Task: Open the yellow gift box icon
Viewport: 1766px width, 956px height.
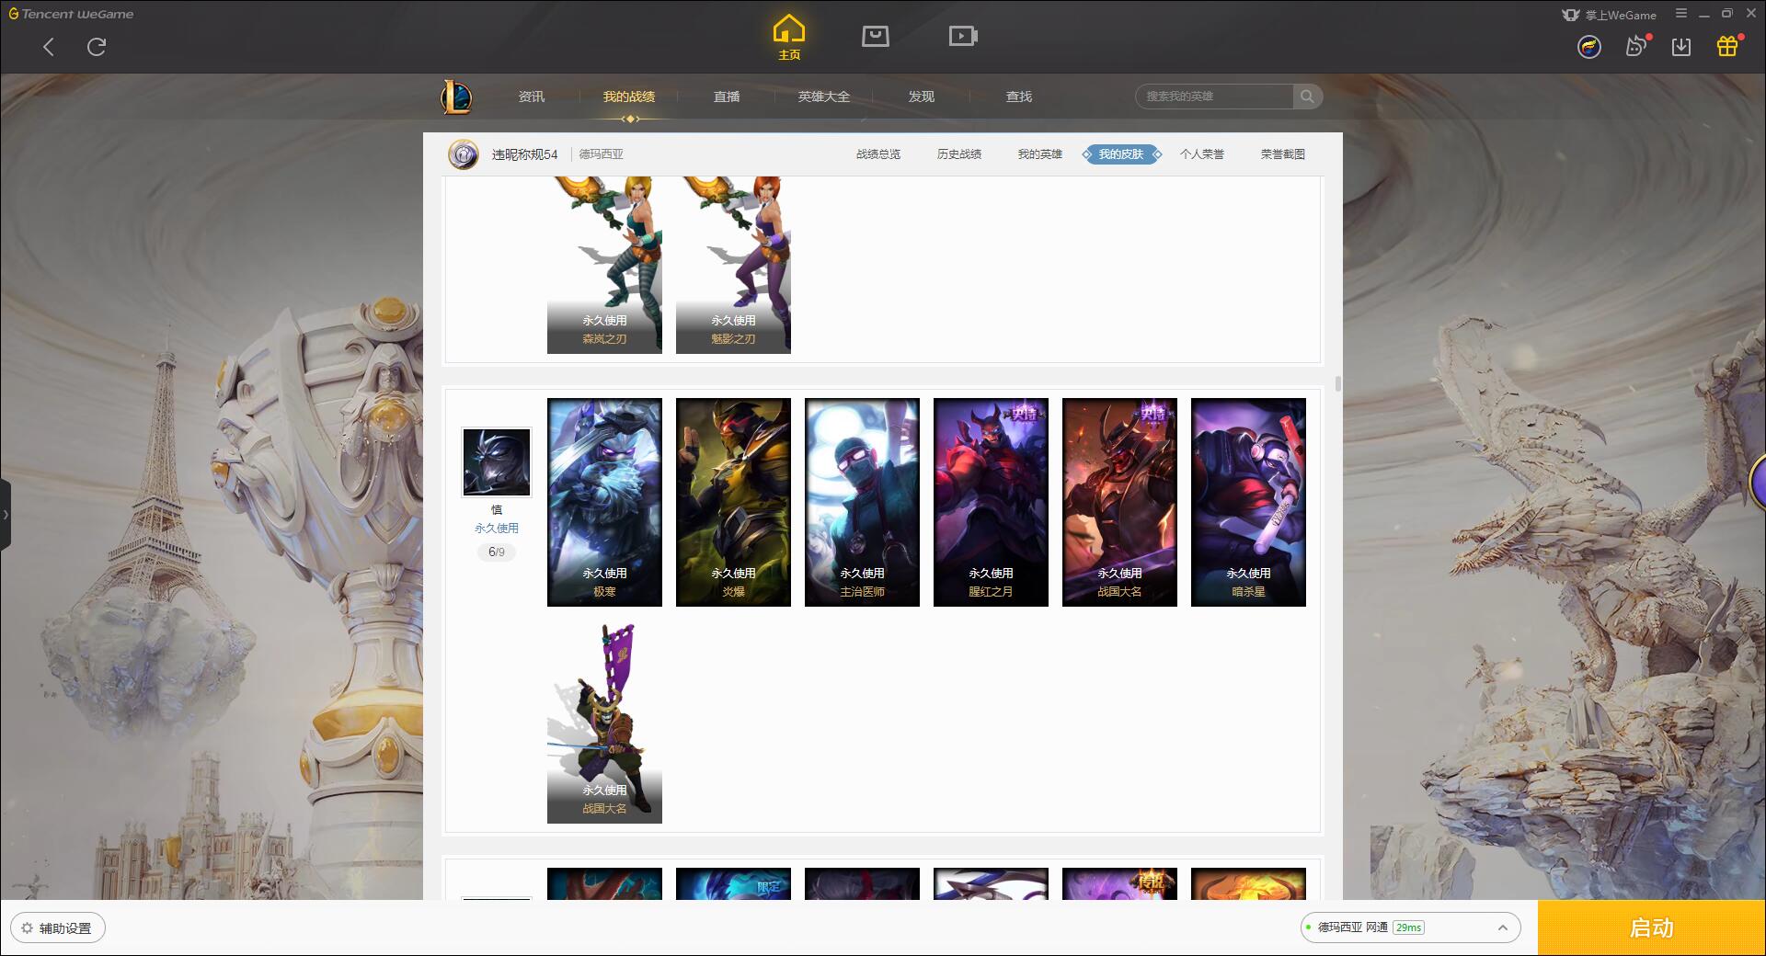Action: pos(1727,46)
